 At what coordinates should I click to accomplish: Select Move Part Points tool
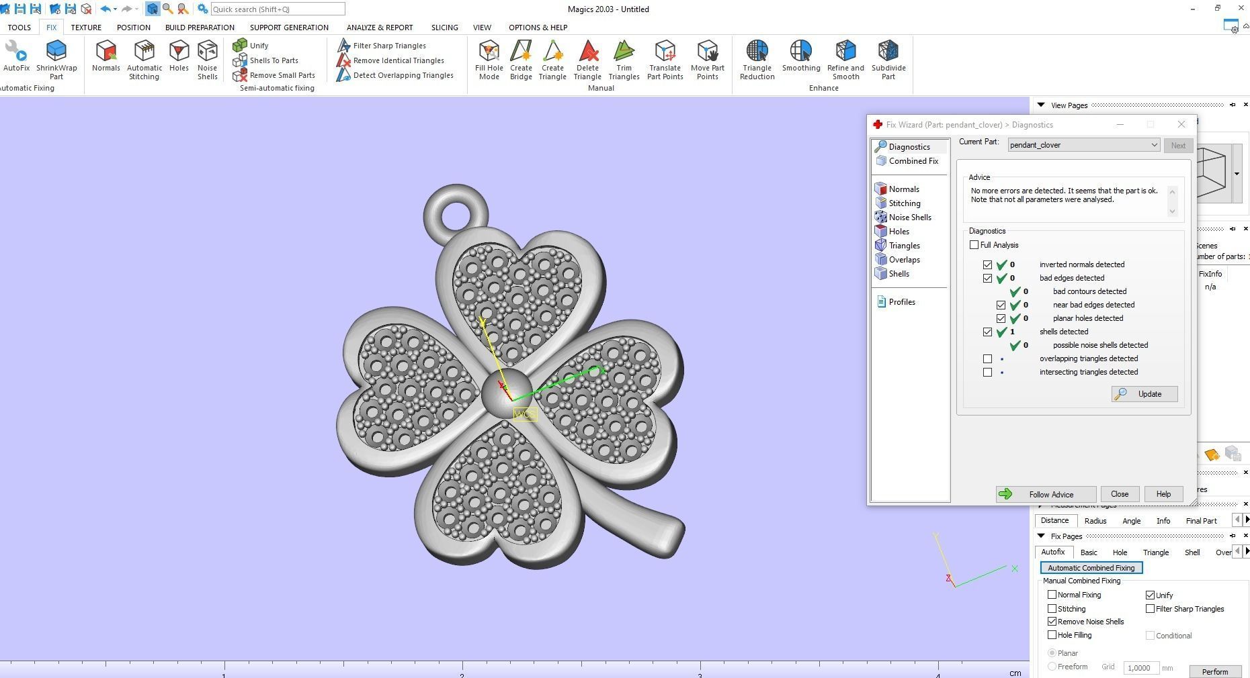(x=708, y=60)
